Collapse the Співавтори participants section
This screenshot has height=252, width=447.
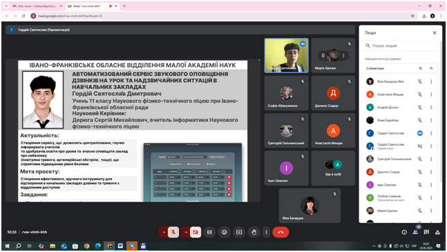pos(431,68)
